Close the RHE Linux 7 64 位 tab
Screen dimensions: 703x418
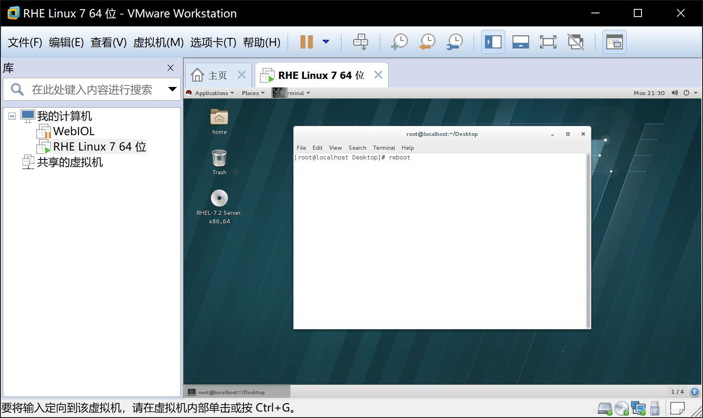point(378,75)
